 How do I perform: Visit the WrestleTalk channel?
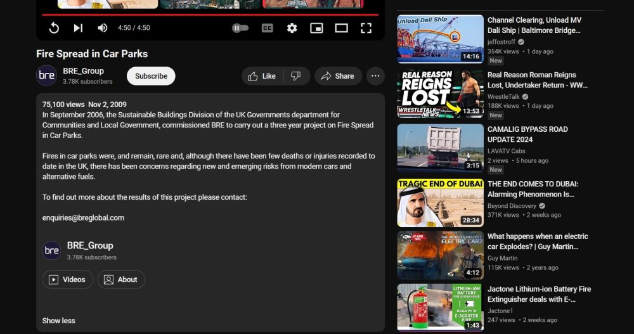tap(503, 96)
